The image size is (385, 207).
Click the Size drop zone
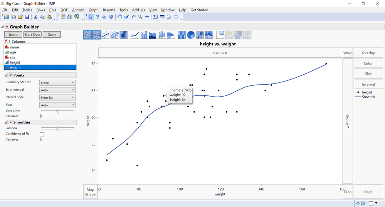[368, 73]
